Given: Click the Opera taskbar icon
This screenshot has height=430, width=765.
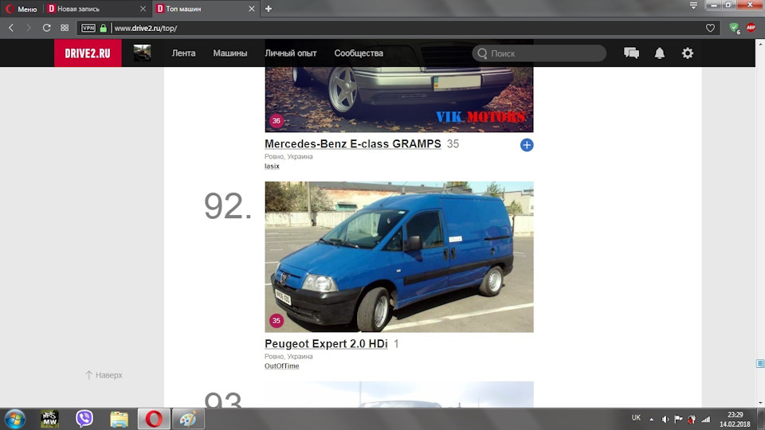Looking at the screenshot, I should [x=154, y=419].
